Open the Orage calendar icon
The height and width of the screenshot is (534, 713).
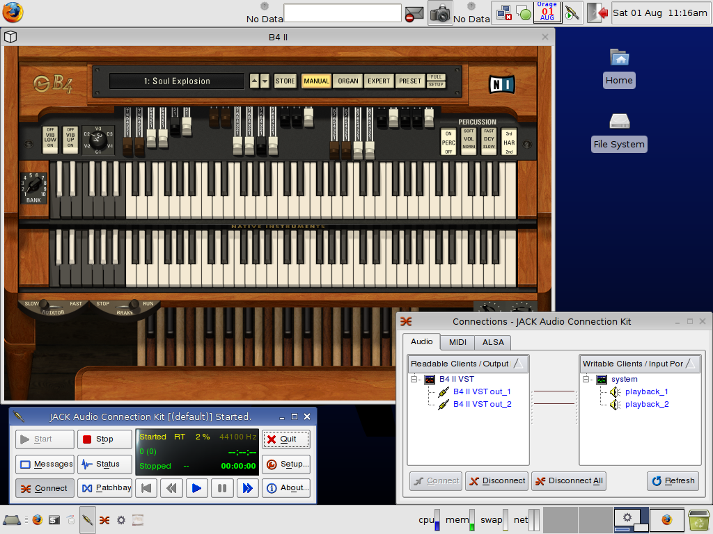click(547, 12)
